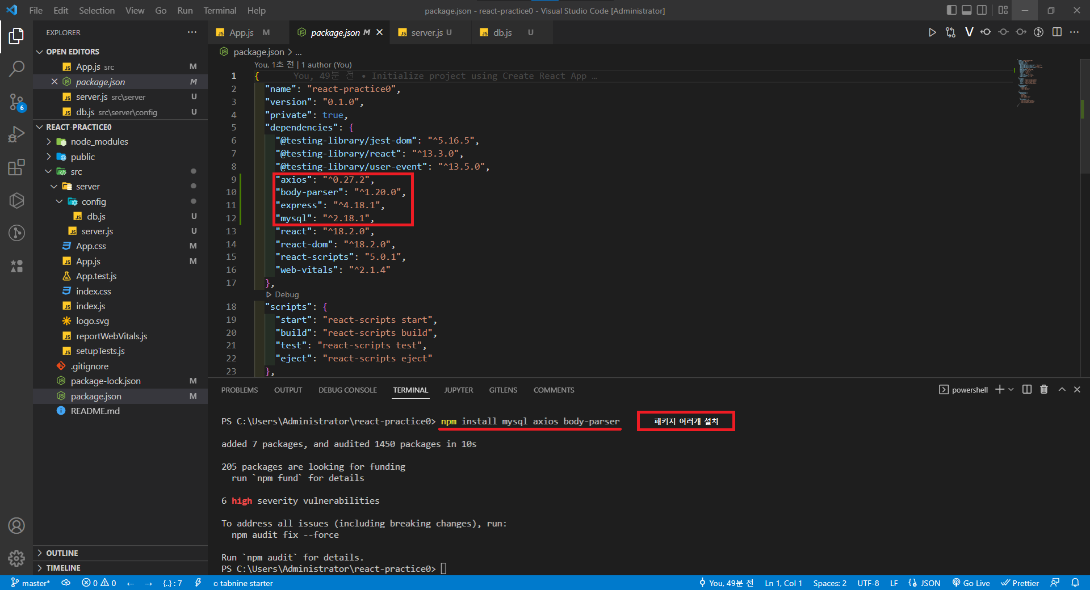Screen dimensions: 1090x590
Task: Open the PROBLEMS panel tab
Action: pyautogui.click(x=240, y=390)
